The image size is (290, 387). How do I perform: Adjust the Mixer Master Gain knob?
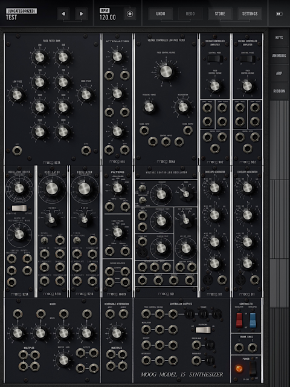click(63, 360)
